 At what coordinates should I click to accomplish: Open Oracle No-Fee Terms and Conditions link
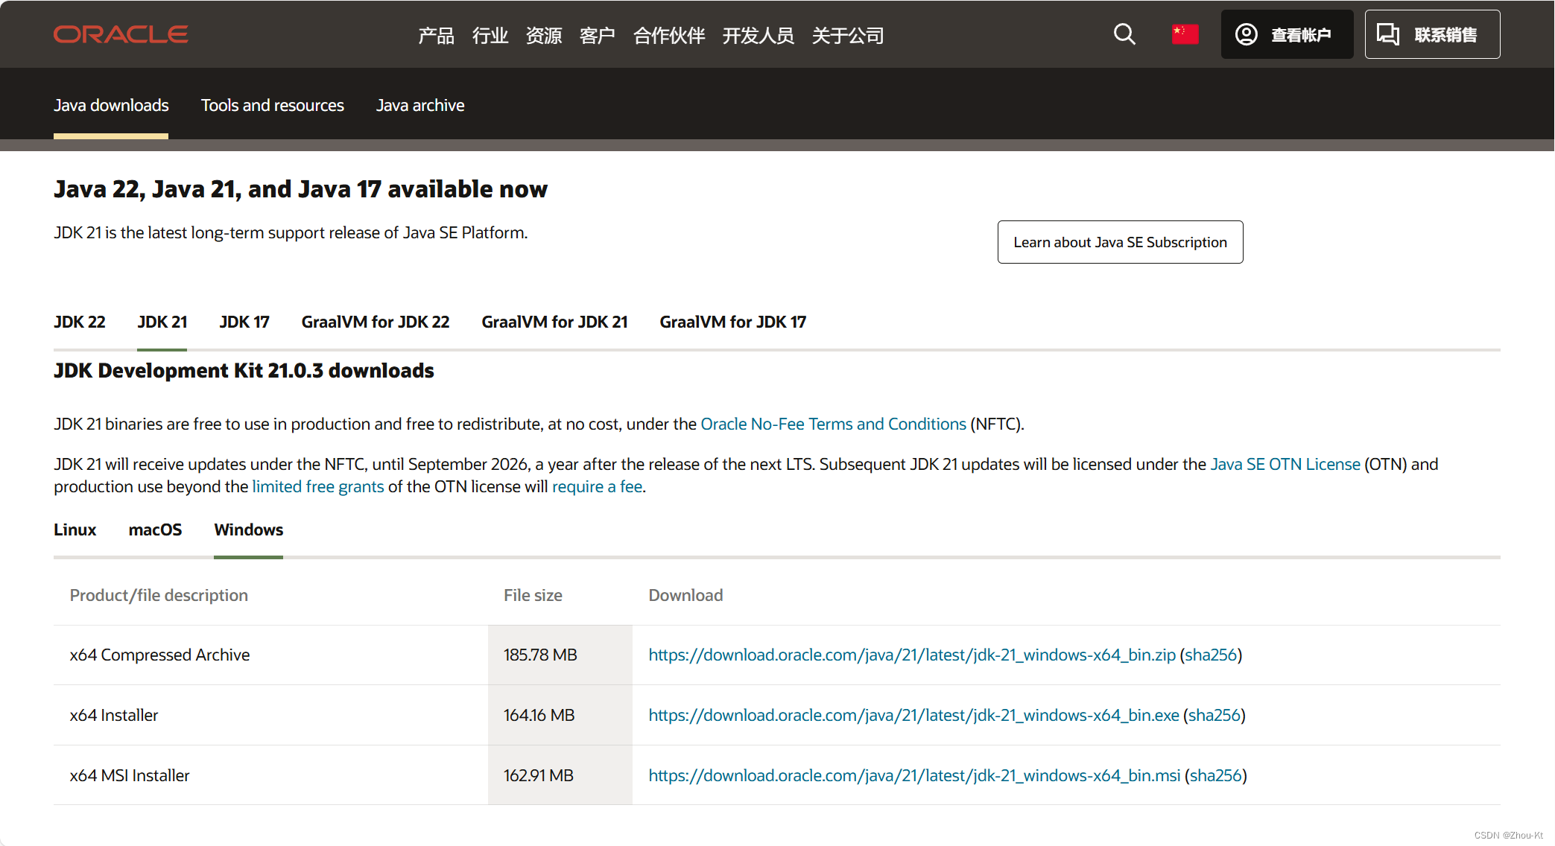pos(833,424)
